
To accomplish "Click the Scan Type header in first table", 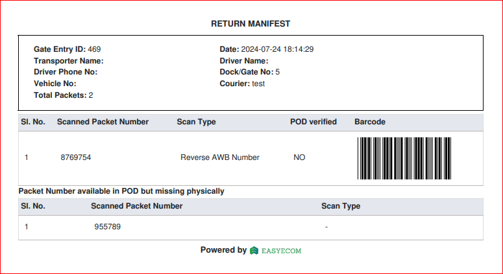I will tap(196, 122).
